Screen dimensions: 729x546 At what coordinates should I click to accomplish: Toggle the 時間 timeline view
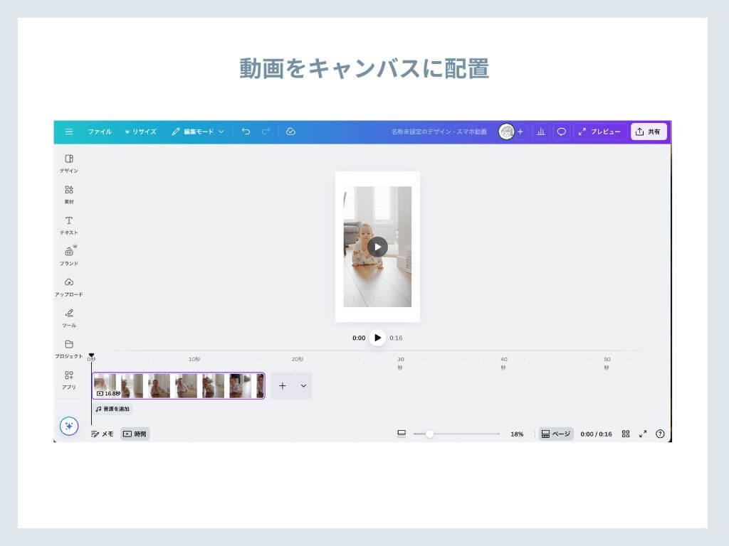[x=135, y=434]
